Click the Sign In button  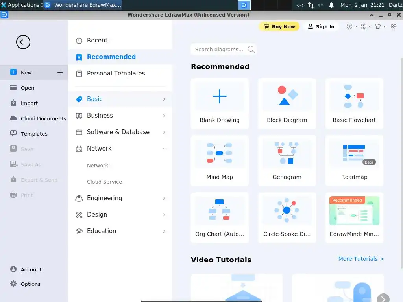pyautogui.click(x=321, y=26)
